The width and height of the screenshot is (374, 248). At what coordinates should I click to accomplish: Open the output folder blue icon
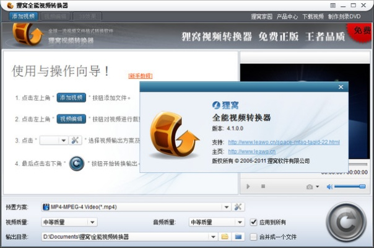pos(238,237)
